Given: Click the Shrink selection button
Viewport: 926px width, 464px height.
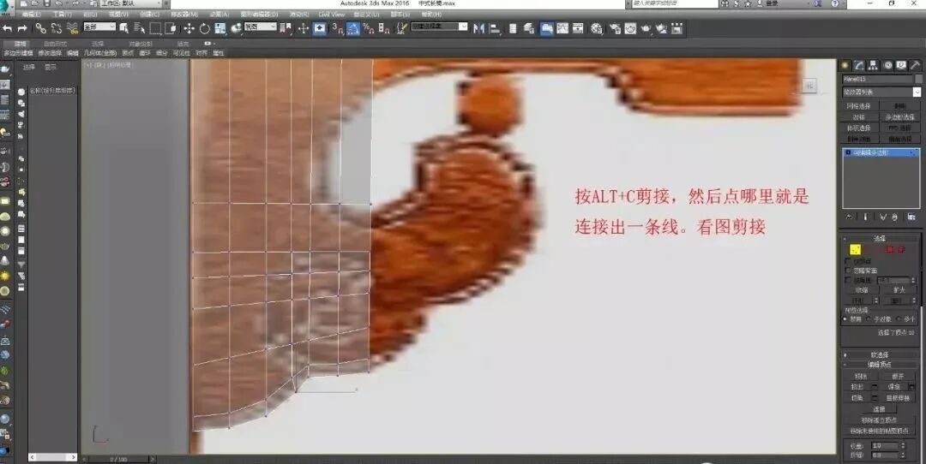Looking at the screenshot, I should 862,290.
